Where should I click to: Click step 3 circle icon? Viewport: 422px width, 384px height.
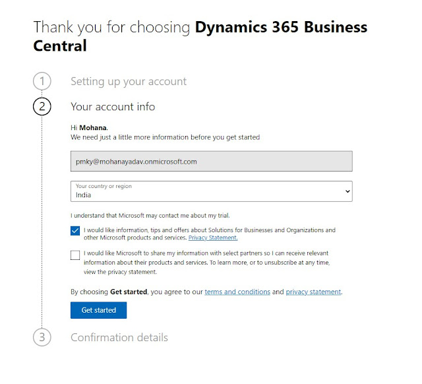(x=42, y=337)
